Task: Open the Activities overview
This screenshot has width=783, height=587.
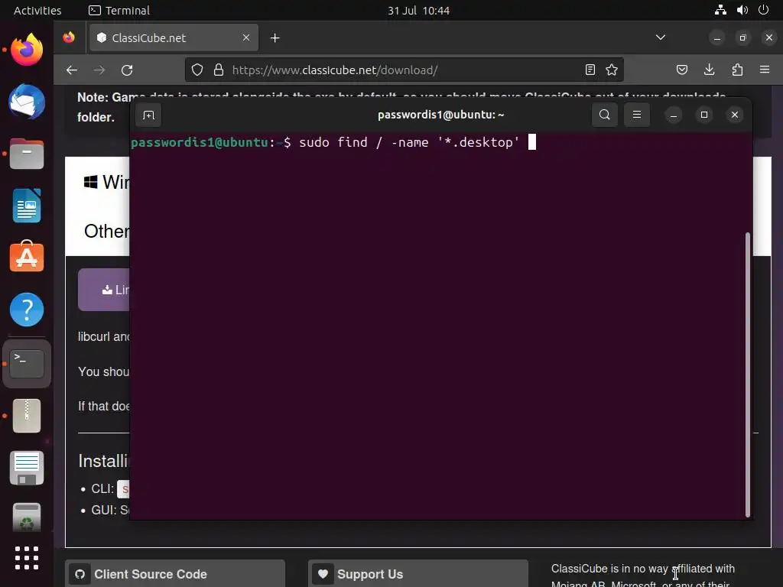Action: tap(37, 11)
